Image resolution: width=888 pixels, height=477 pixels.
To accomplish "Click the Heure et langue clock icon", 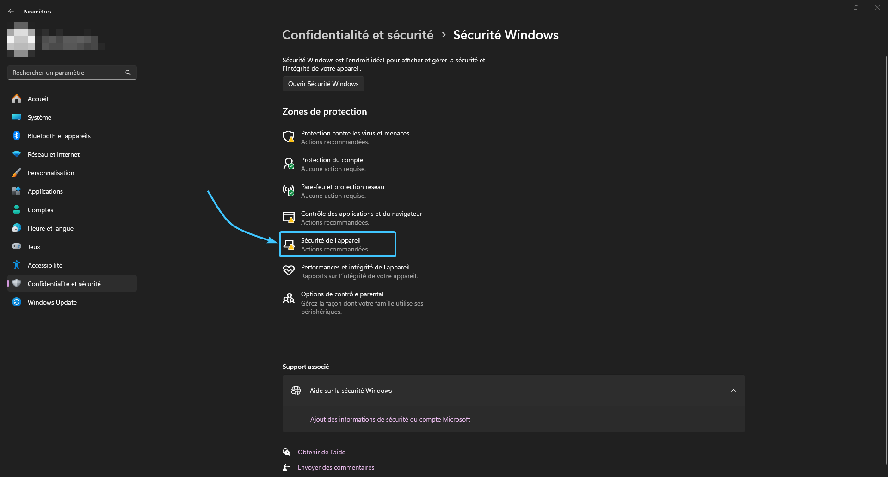I will (x=17, y=228).
